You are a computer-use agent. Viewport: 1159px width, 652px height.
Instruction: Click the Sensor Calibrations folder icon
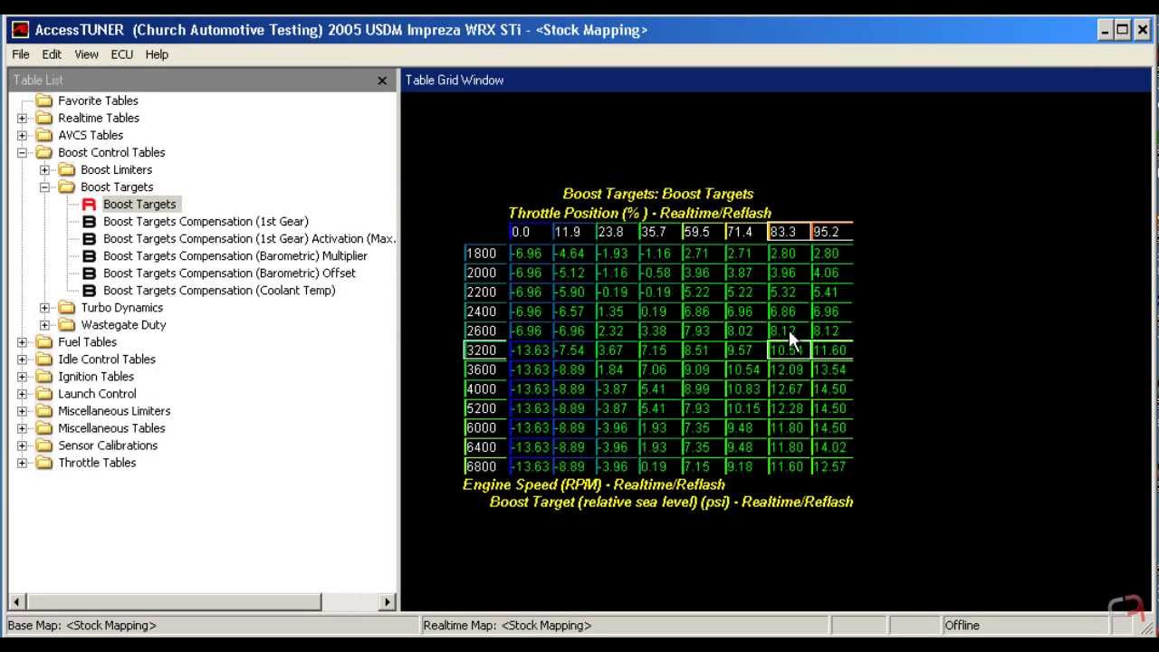[x=44, y=445]
